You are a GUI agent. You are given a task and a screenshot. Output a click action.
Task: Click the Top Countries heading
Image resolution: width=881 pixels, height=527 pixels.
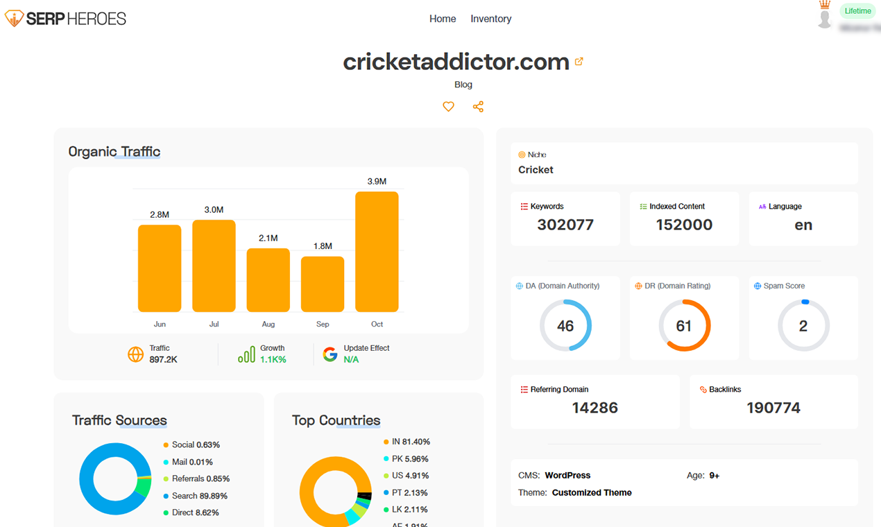point(336,420)
